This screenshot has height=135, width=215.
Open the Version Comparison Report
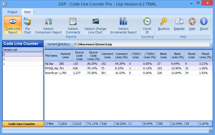tap(48, 25)
